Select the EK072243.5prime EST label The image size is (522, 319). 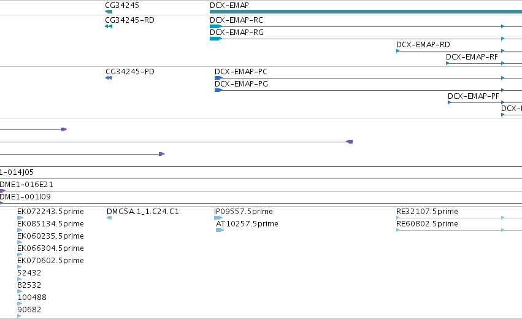(x=50, y=212)
